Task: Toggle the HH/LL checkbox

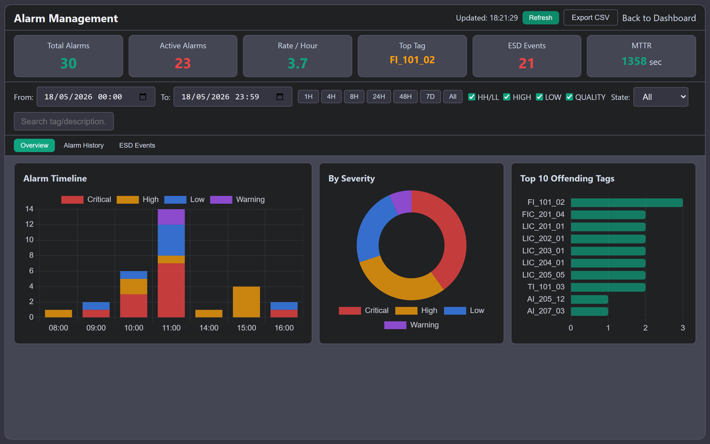Action: [x=472, y=96]
